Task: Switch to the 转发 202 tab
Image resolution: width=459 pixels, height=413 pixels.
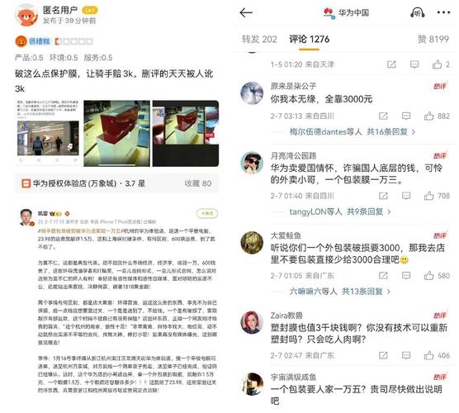Action: coord(259,40)
